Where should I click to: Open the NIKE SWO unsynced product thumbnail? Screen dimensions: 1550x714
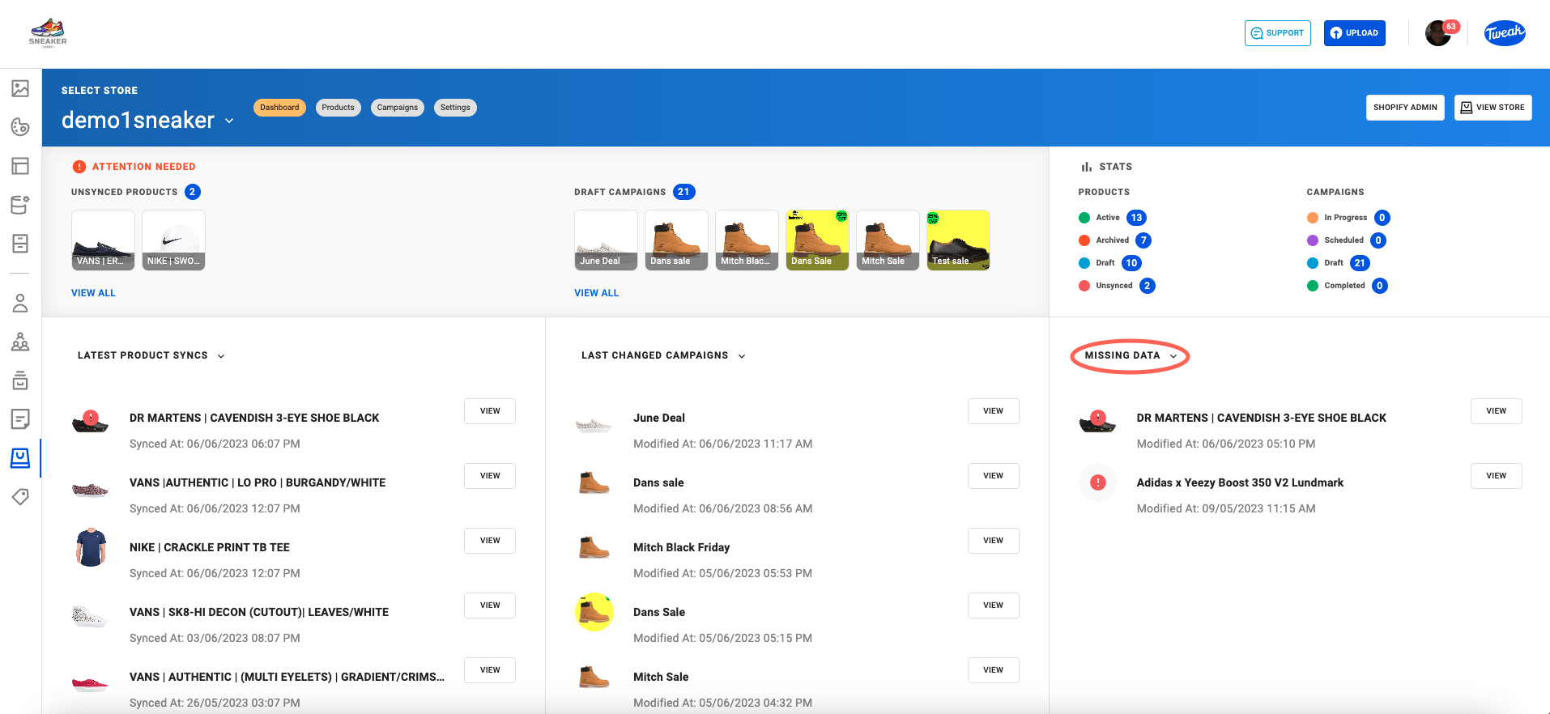pyautogui.click(x=173, y=240)
